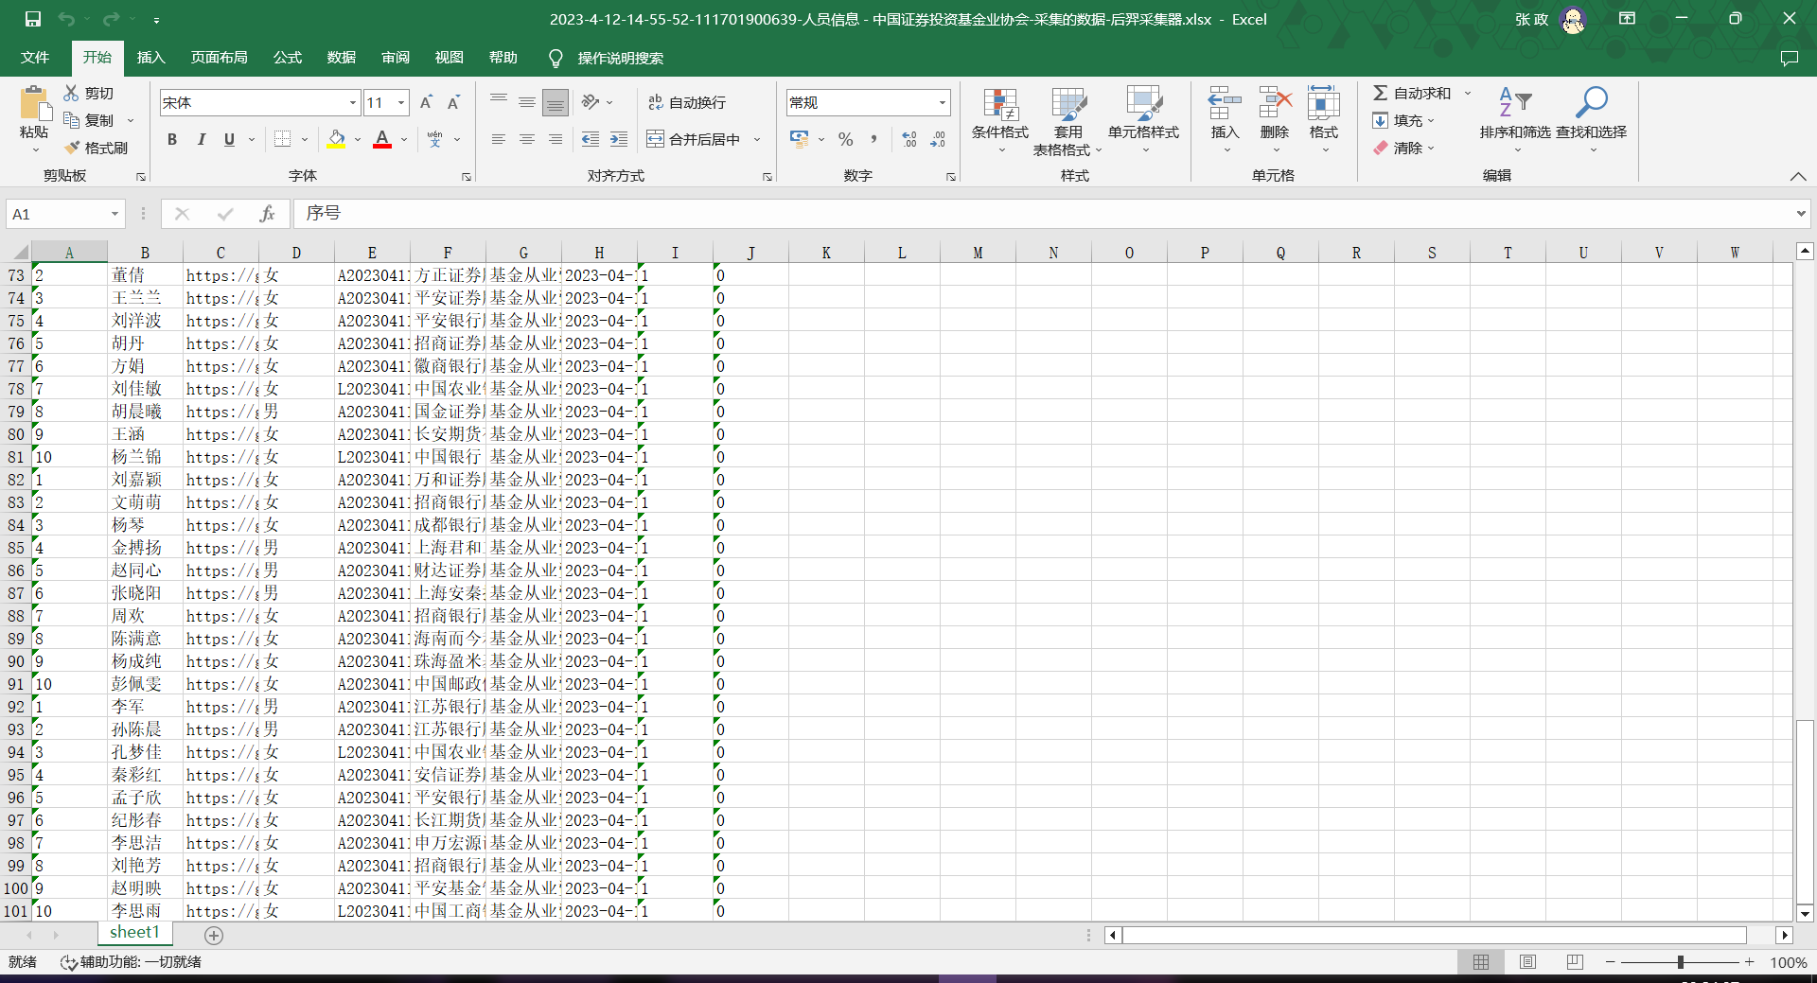Click Insert cells icon
The width and height of the screenshot is (1817, 983).
click(1225, 102)
